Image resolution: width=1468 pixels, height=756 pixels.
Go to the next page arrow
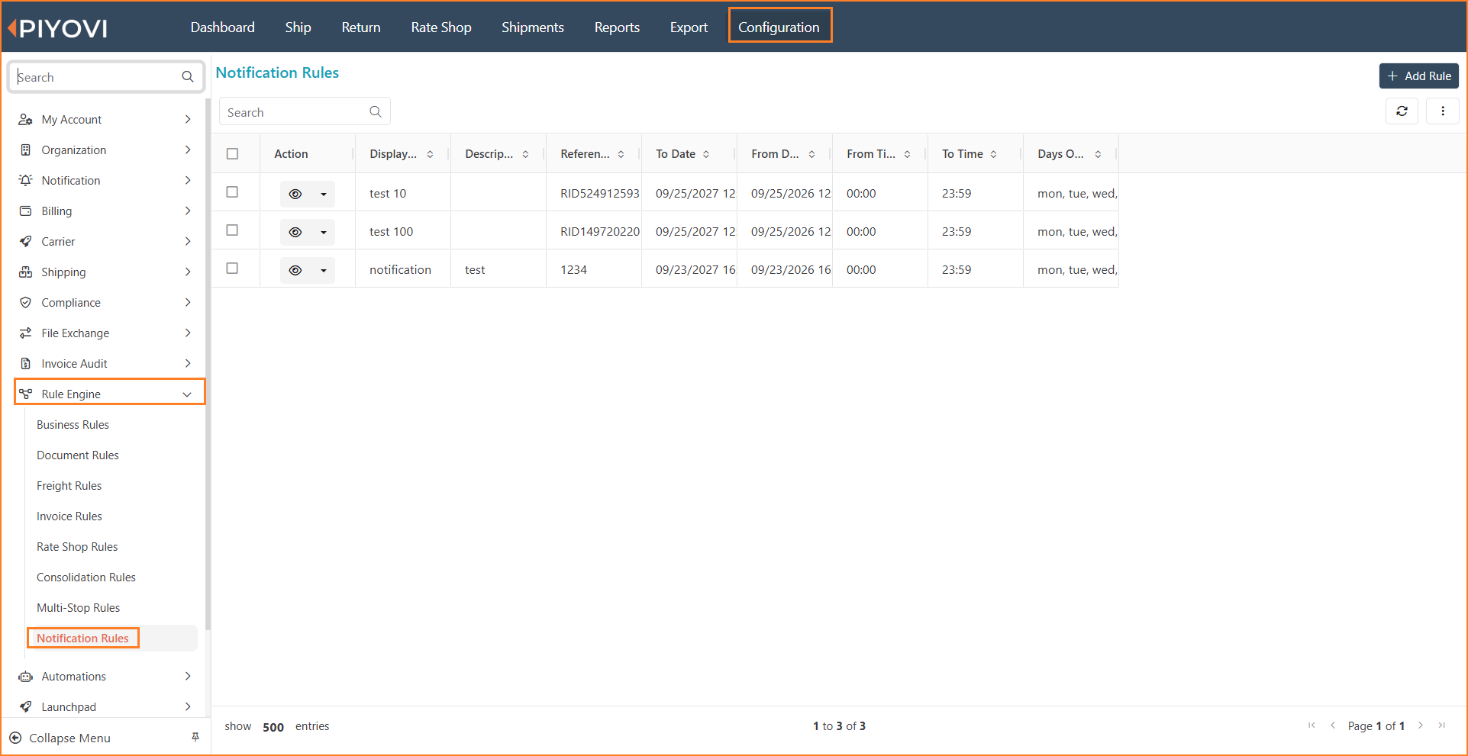click(1421, 725)
